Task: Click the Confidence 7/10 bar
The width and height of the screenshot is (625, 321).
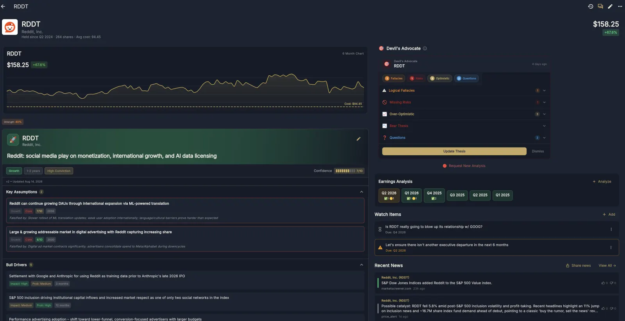Action: (x=349, y=171)
